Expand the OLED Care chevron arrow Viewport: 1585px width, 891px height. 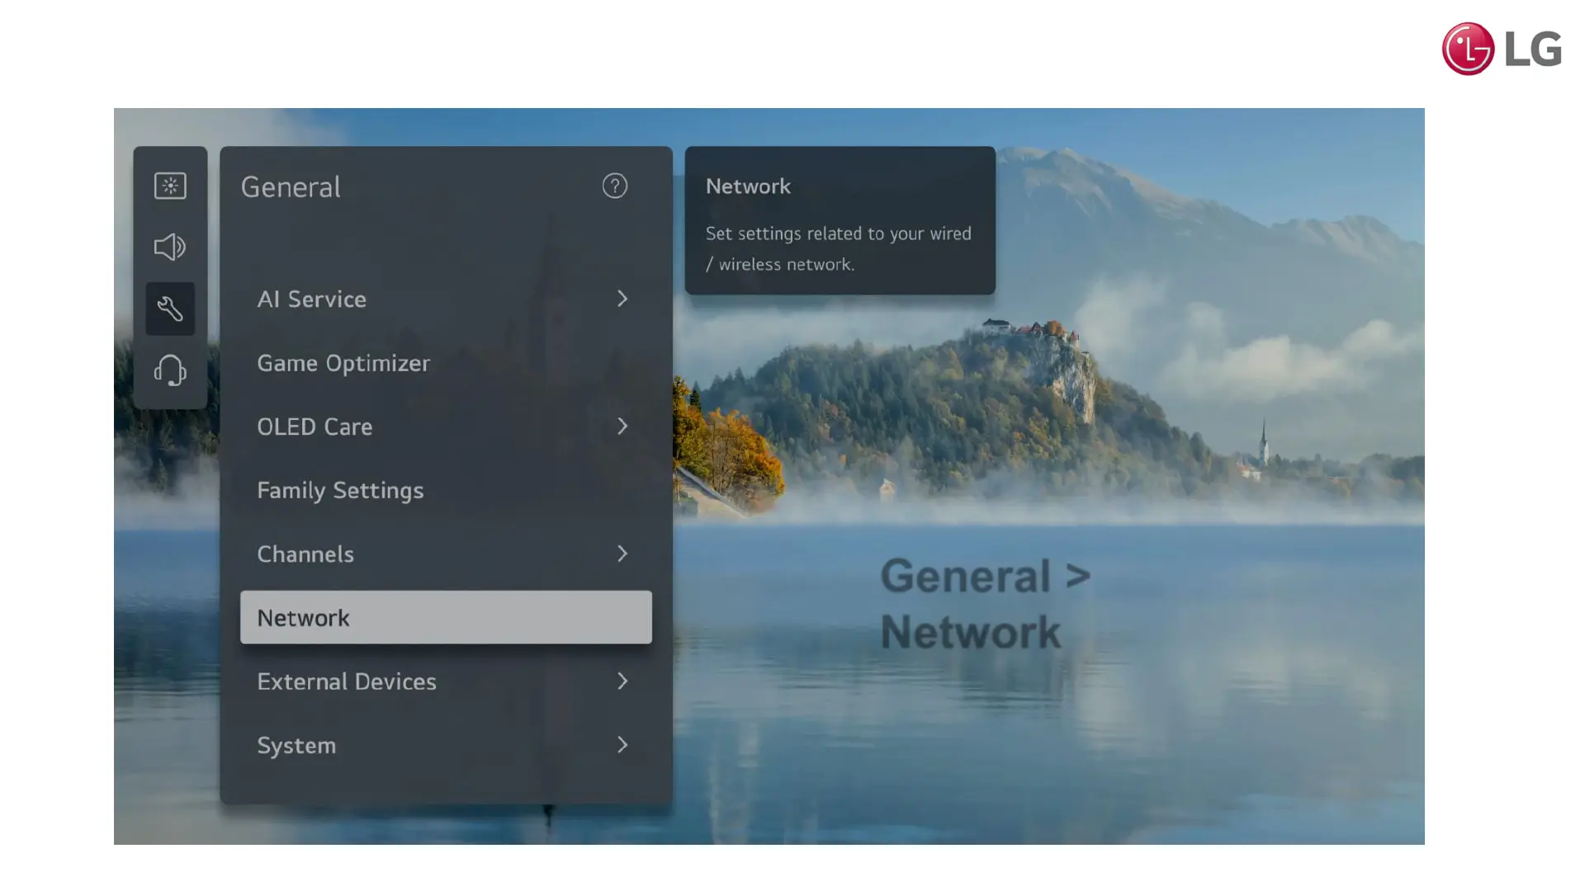[622, 427]
